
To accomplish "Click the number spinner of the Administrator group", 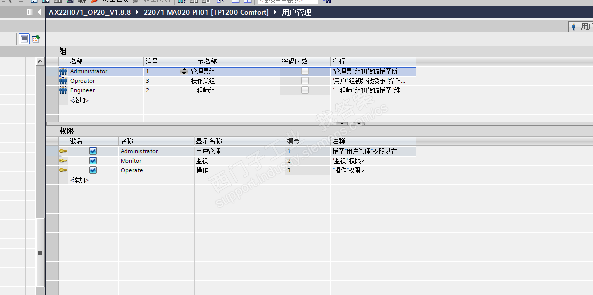I will 184,71.
